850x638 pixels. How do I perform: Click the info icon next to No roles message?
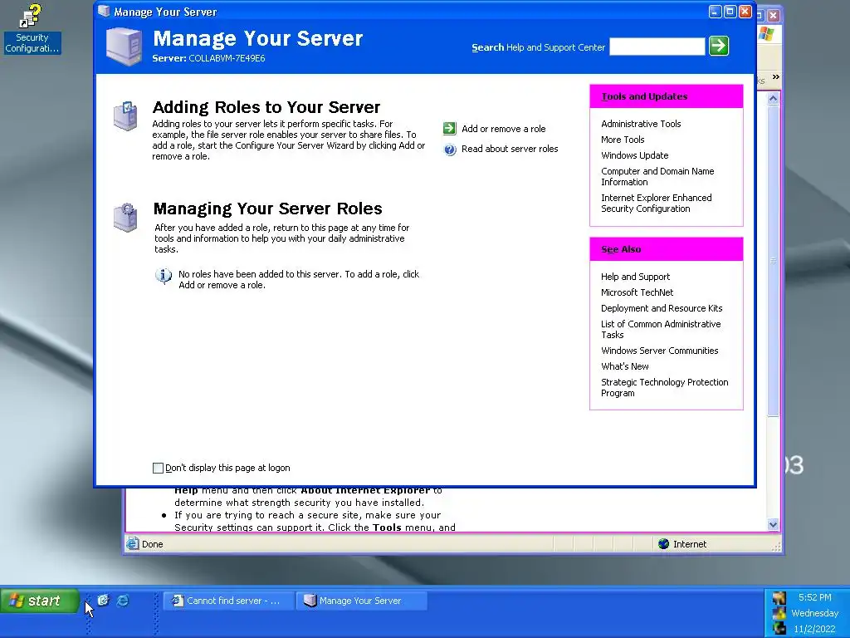tap(164, 276)
